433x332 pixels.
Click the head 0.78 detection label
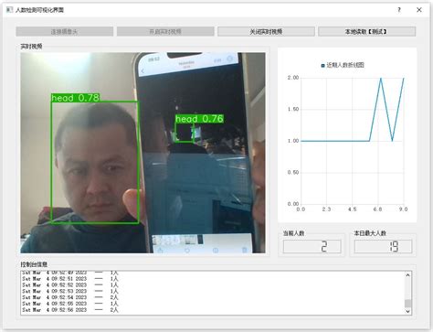pos(75,98)
